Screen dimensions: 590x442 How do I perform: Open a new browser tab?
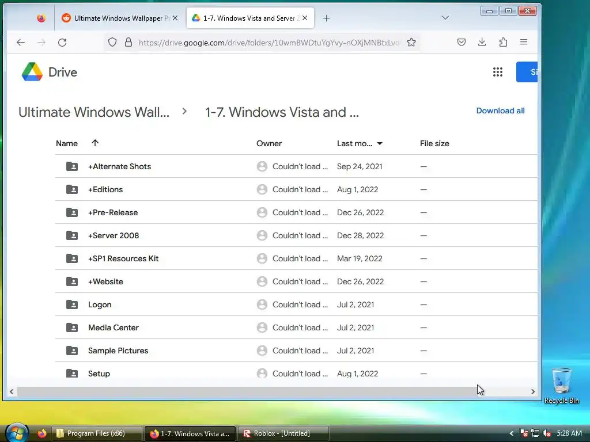pyautogui.click(x=326, y=18)
